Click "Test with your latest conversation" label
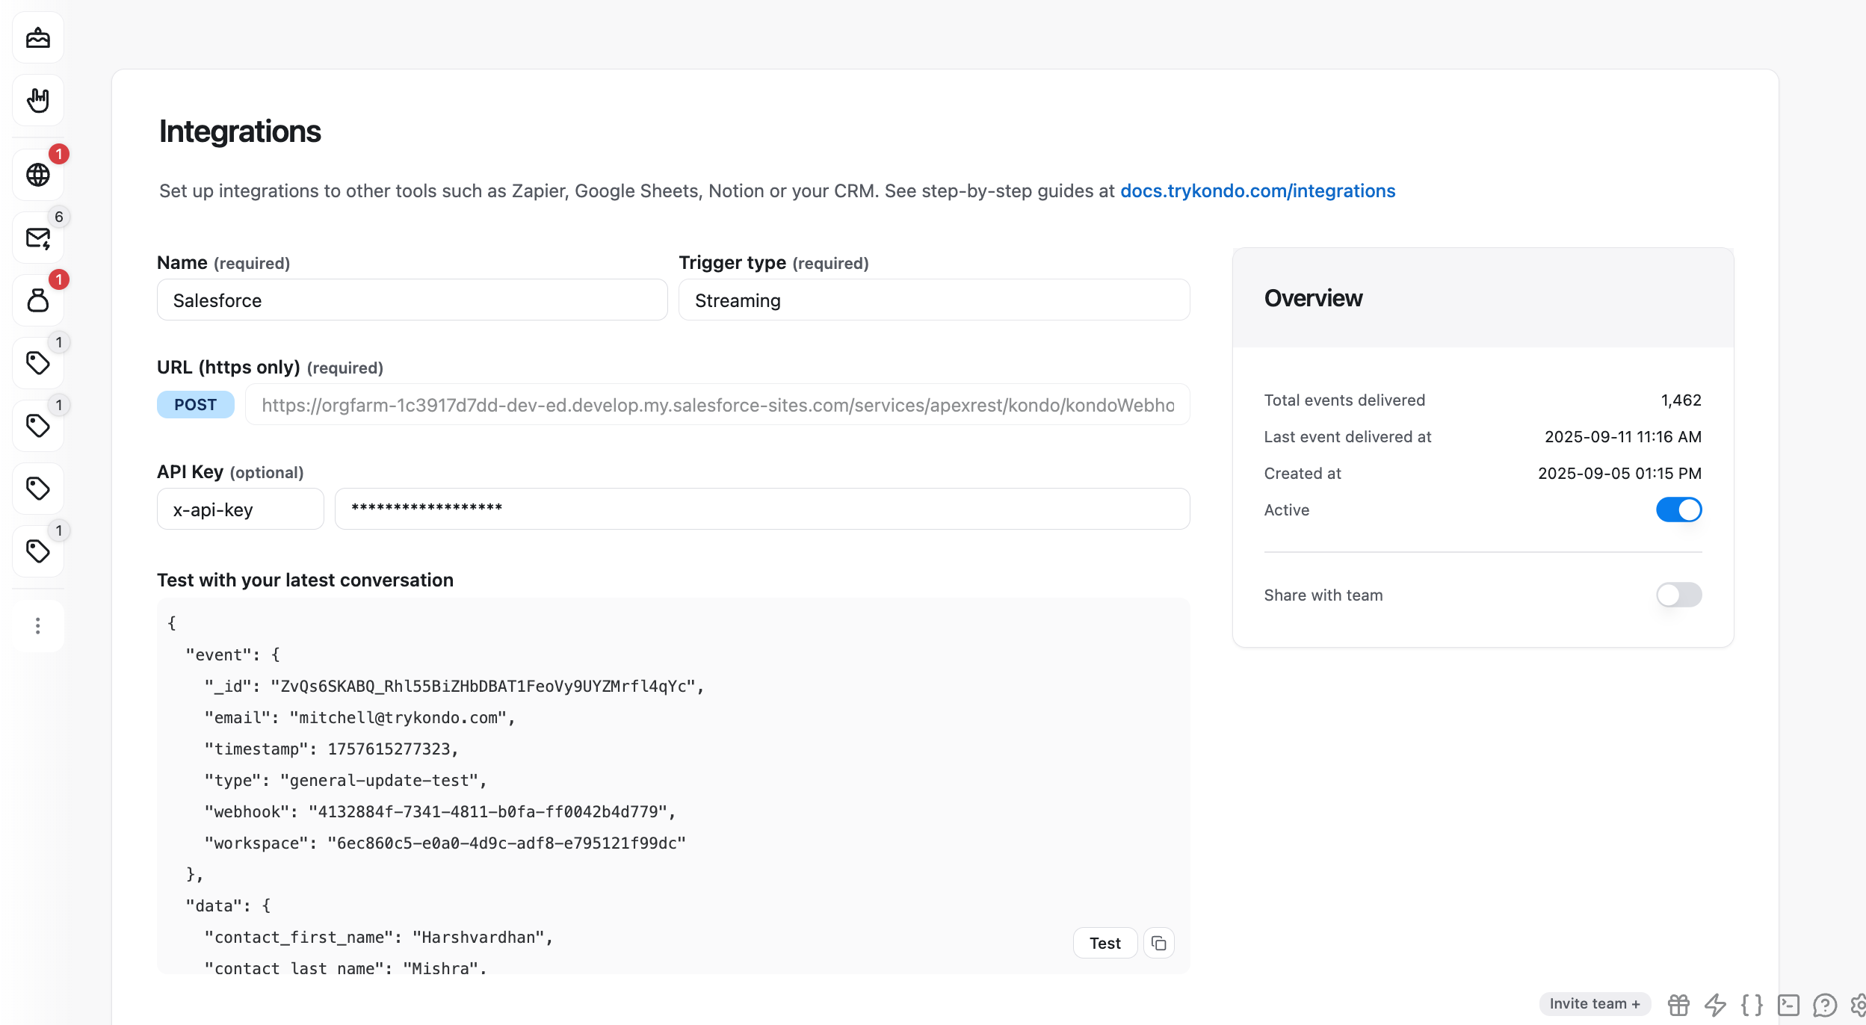 305,580
